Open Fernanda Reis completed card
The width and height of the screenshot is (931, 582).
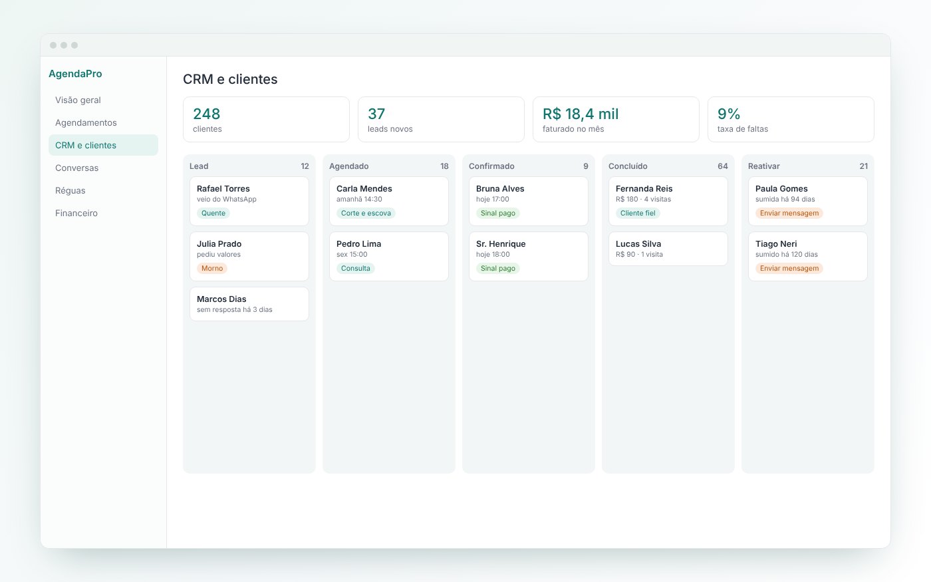coord(668,201)
